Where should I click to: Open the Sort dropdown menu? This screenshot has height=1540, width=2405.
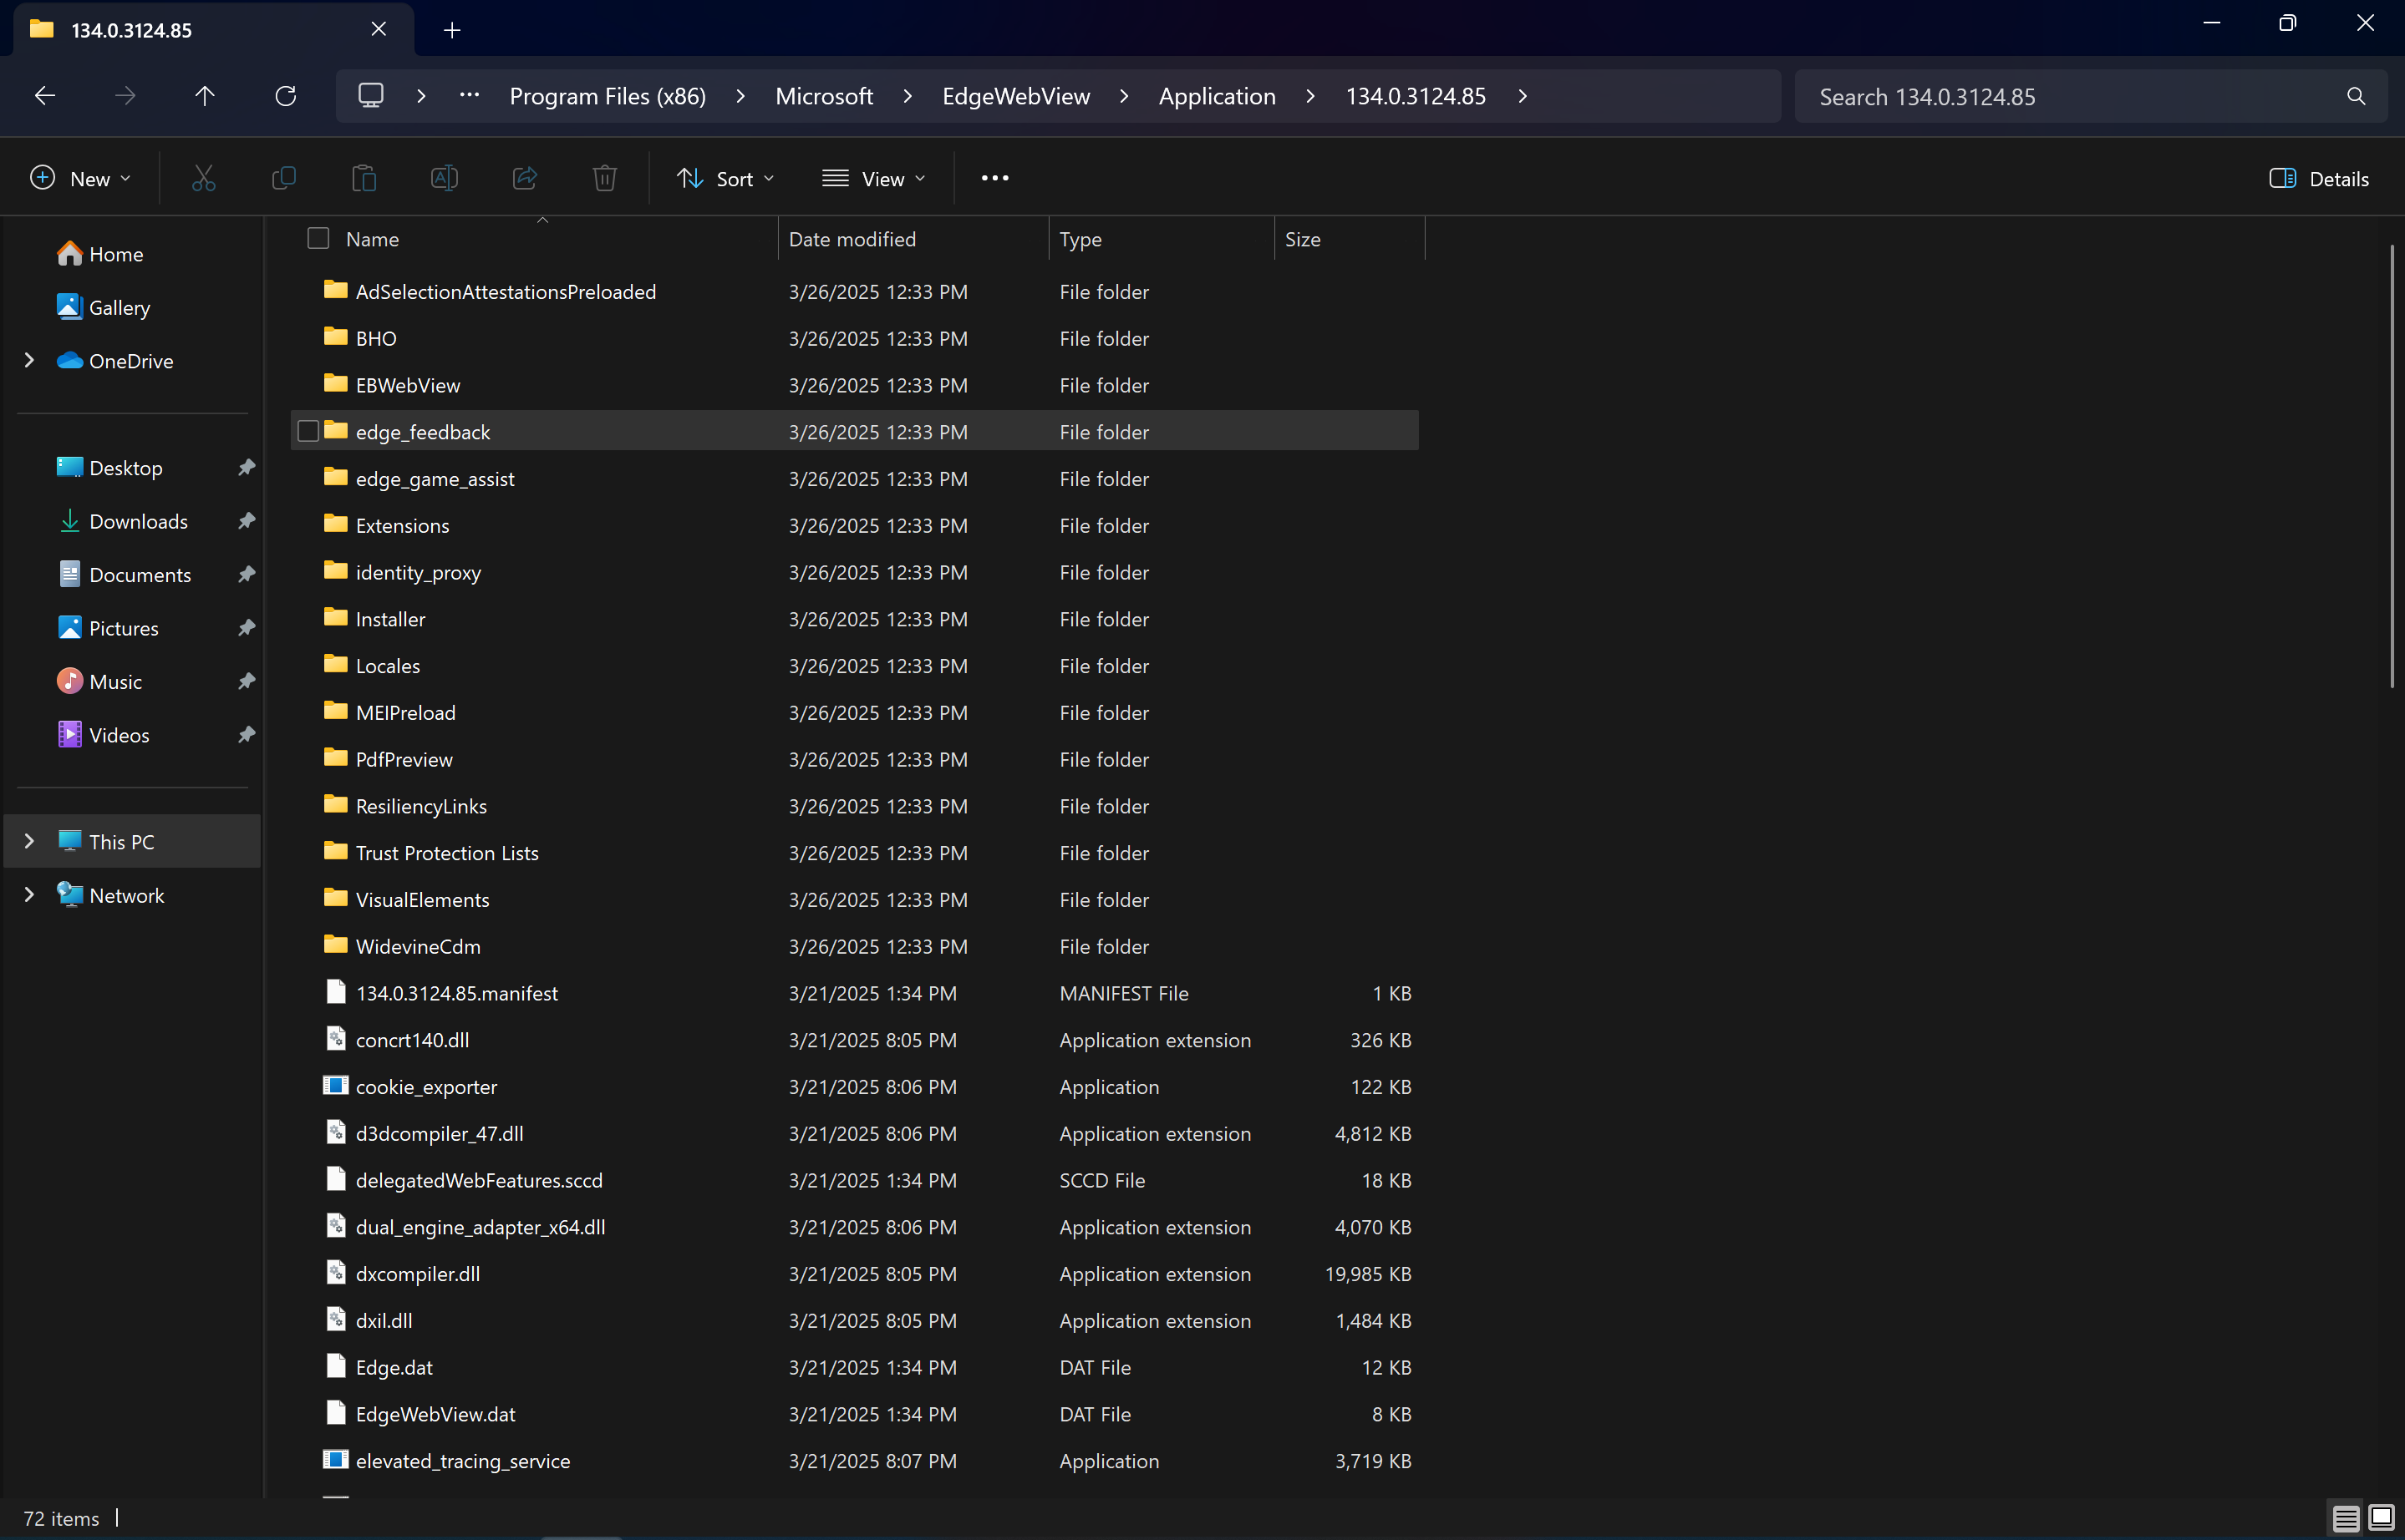coord(725,179)
